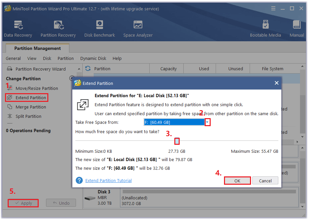
Task: Click the 0 Operations Pending label
Action: [x=28, y=131]
